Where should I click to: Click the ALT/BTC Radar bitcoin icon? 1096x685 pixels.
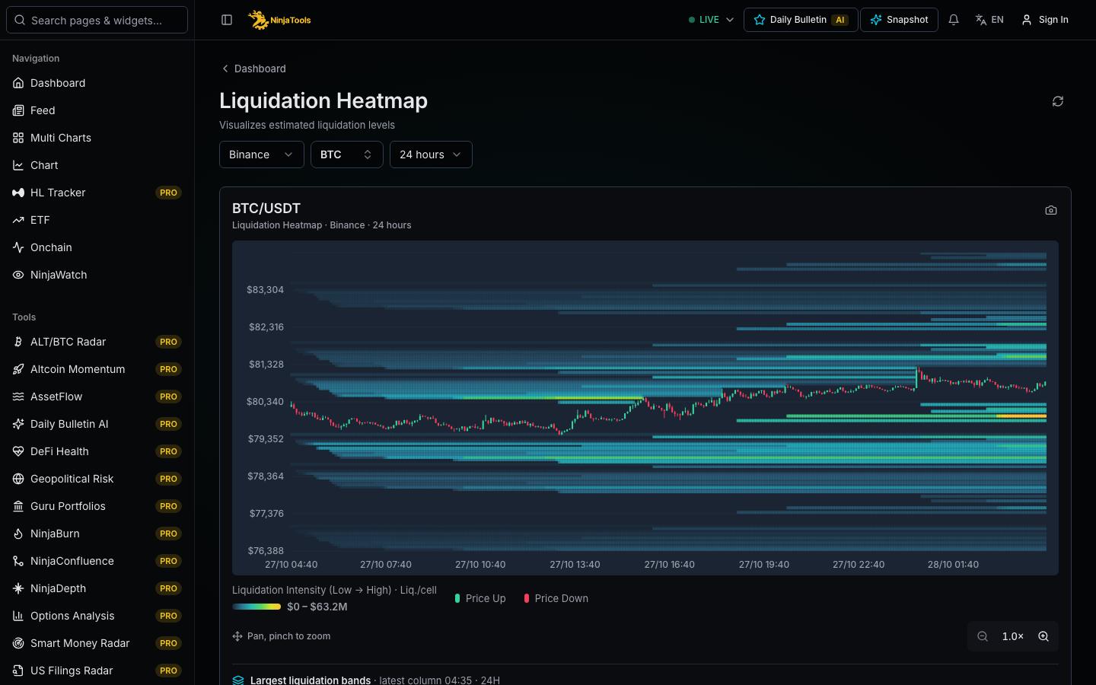pos(18,342)
